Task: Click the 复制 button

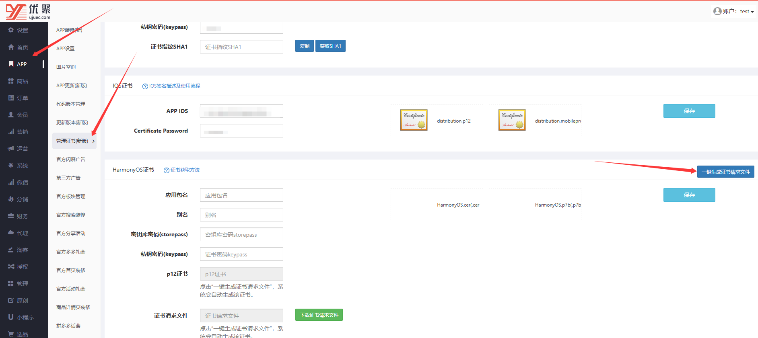Action: (305, 46)
